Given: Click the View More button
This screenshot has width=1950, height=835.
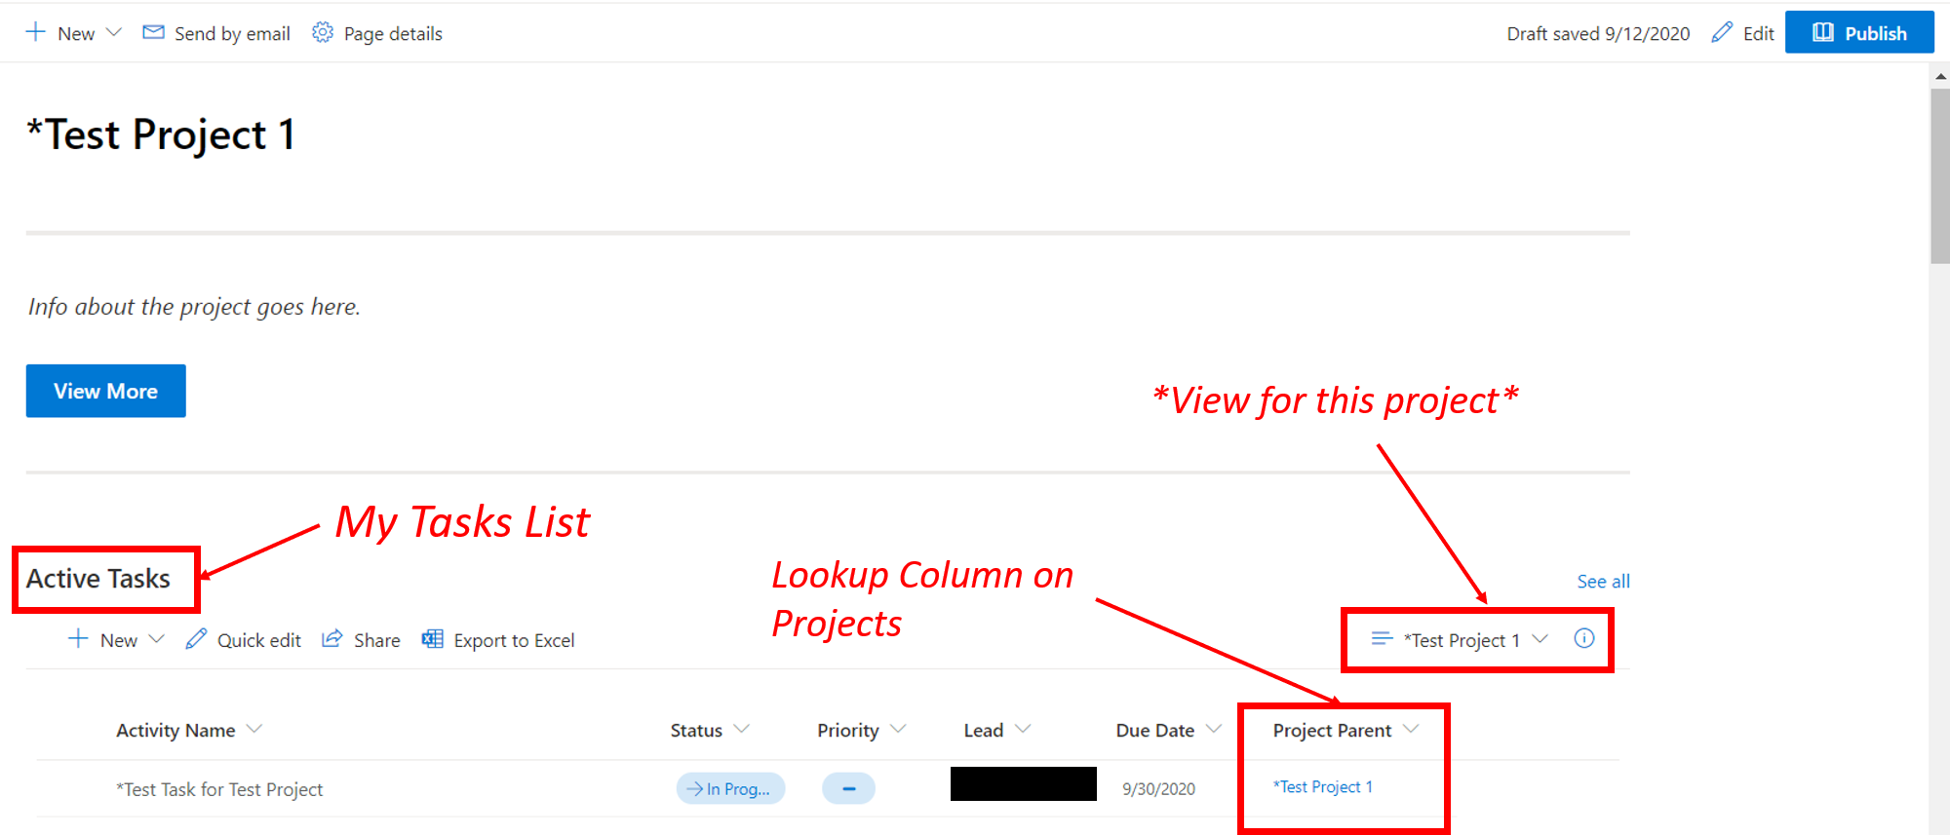Looking at the screenshot, I should pos(105,391).
